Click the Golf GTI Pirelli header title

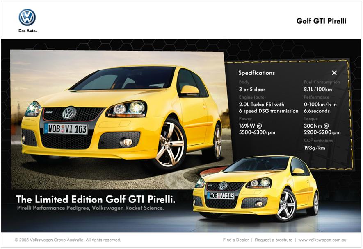point(321,21)
